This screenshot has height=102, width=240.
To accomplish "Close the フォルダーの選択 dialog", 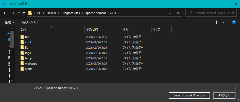I will (236, 4).
